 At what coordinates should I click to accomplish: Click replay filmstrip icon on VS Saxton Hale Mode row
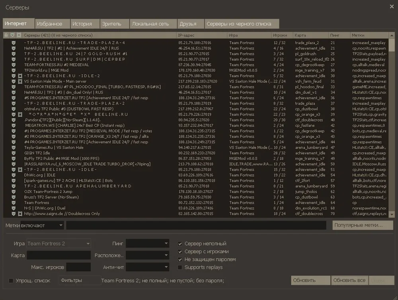point(20,81)
